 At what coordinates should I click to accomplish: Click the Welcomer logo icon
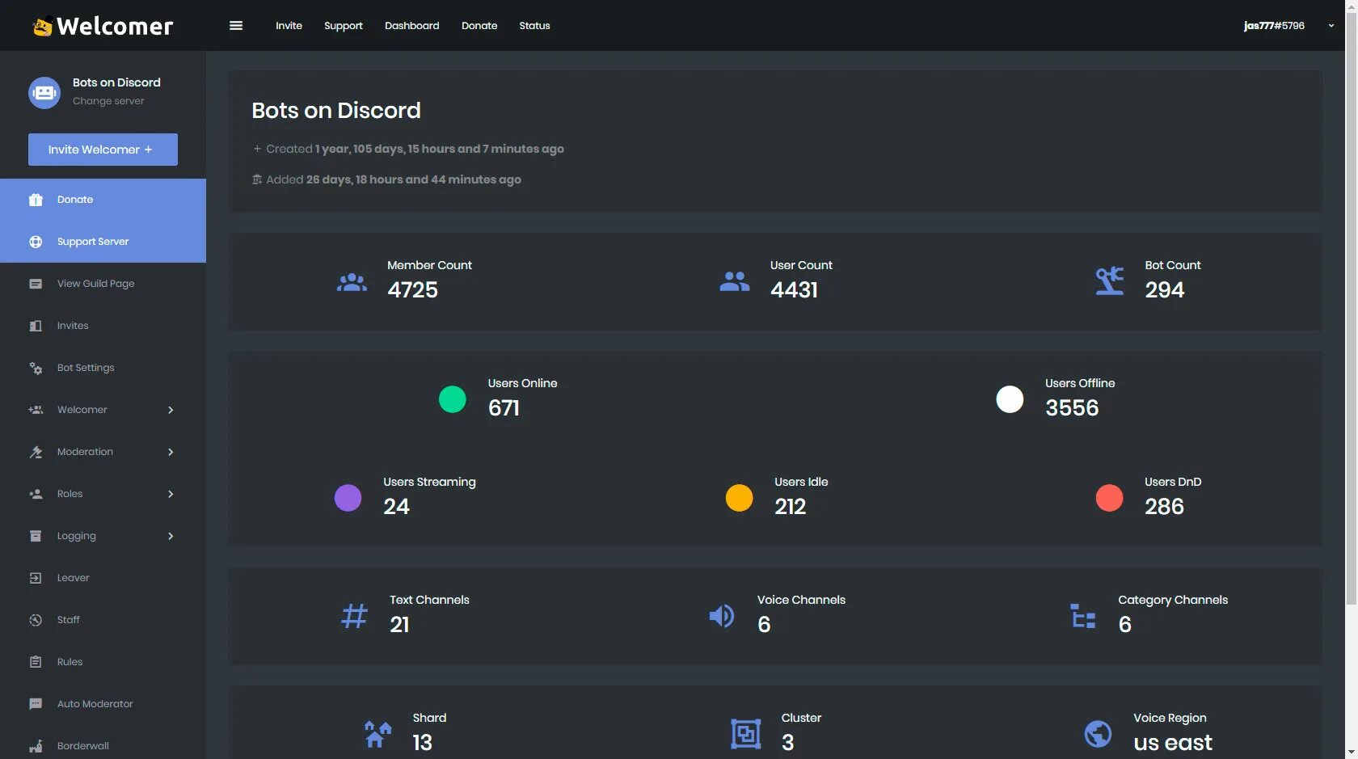(43, 26)
